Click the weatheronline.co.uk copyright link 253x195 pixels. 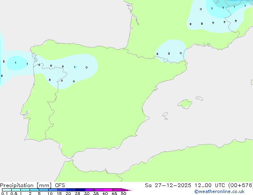click(219, 191)
